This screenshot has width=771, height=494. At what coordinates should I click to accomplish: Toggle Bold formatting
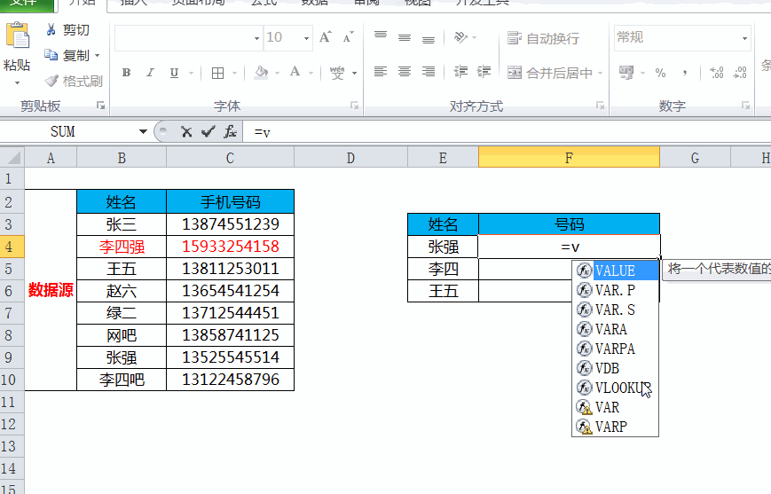(x=126, y=73)
